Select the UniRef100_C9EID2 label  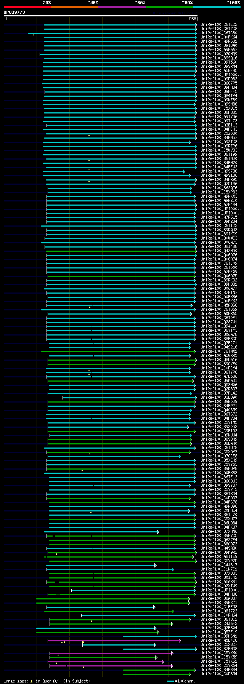pyautogui.click(x=219, y=431)
